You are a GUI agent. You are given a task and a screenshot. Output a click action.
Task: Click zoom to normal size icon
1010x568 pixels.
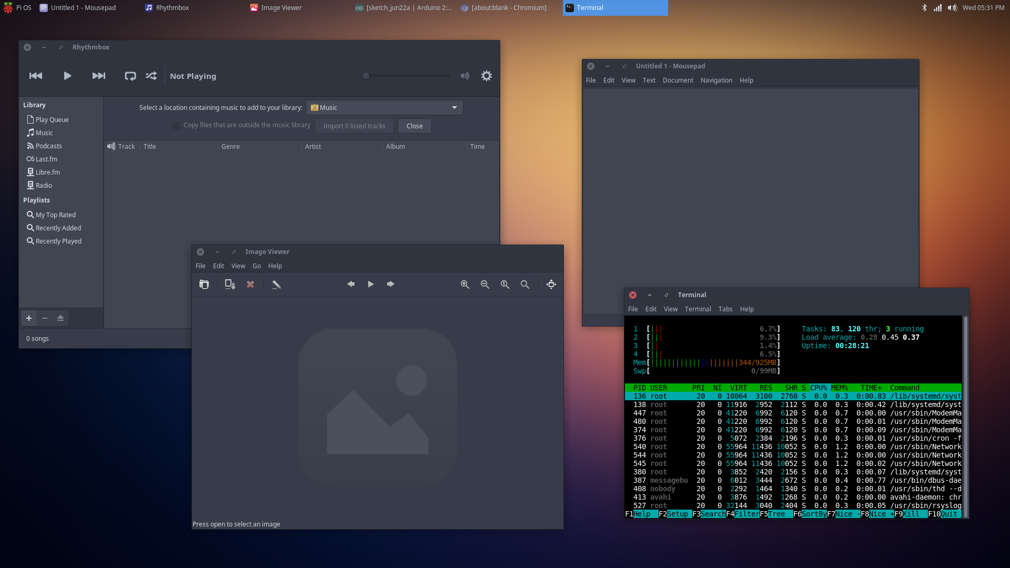pos(505,284)
